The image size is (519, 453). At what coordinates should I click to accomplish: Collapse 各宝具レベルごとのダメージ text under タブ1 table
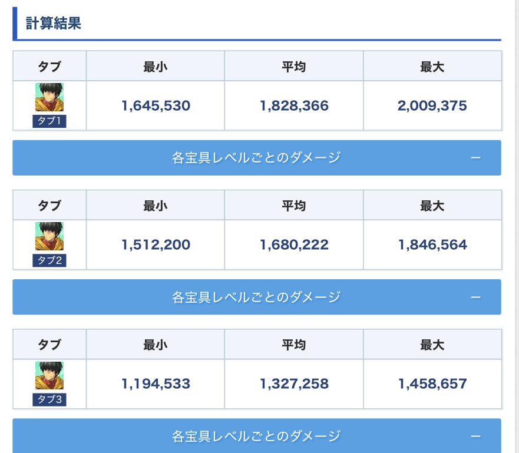(256, 158)
